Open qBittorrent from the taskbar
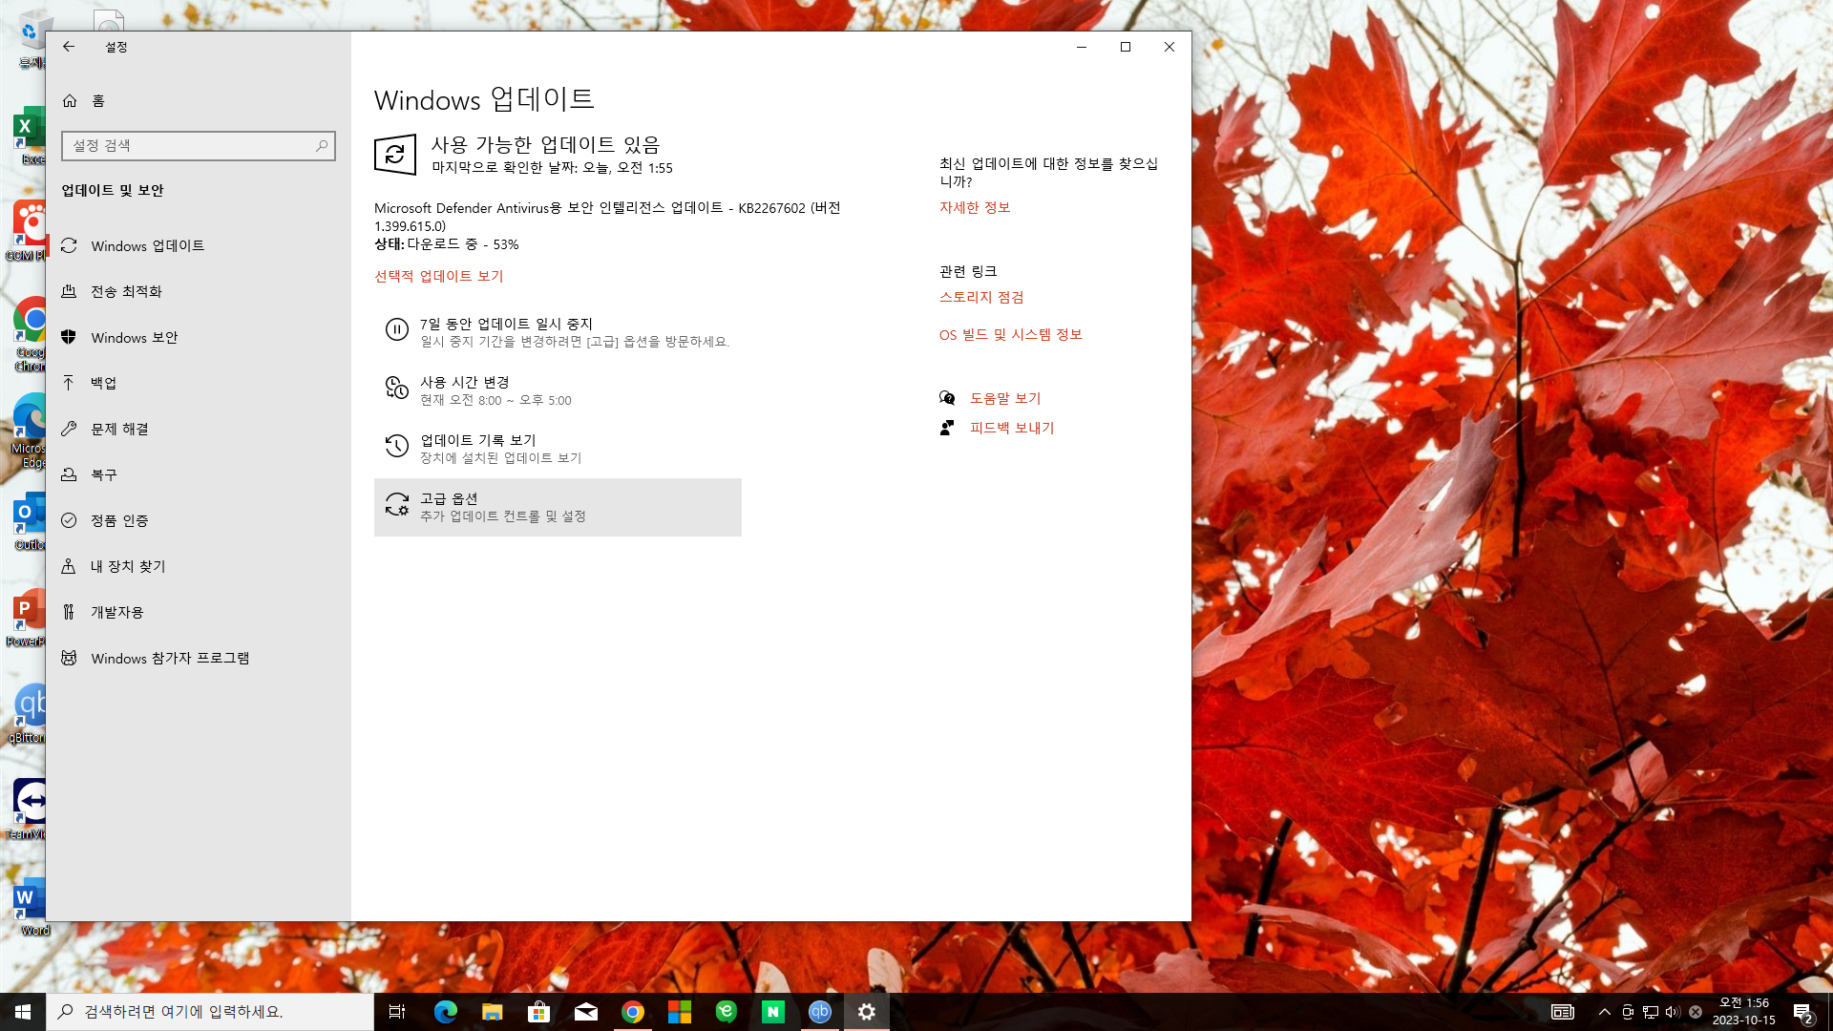Viewport: 1833px width, 1031px height. click(819, 1012)
